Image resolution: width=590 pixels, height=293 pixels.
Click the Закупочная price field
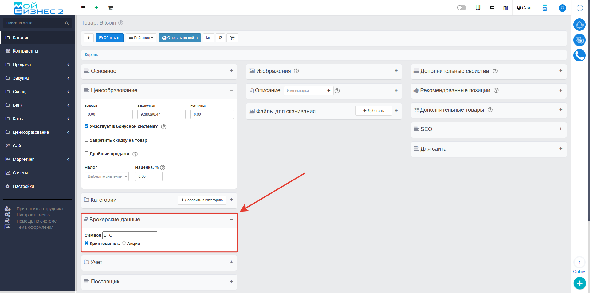pos(161,114)
